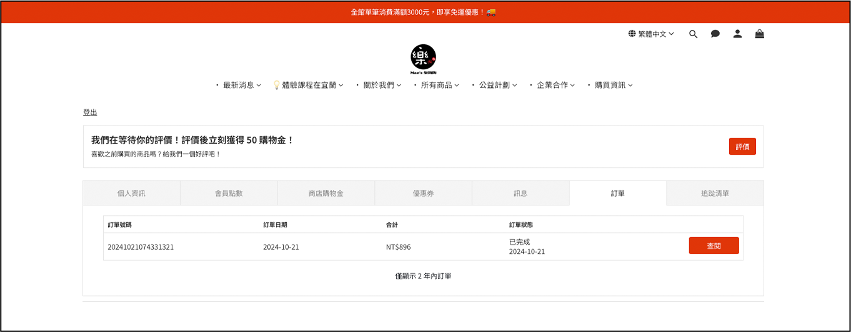The width and height of the screenshot is (851, 332).
Task: Click the globe language icon
Action: click(632, 34)
